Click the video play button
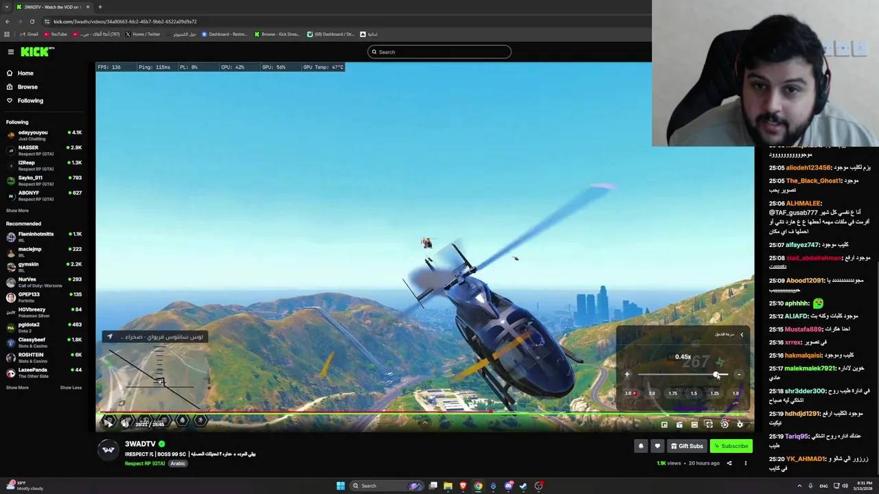Screen dimensions: 879x494 (109, 423)
